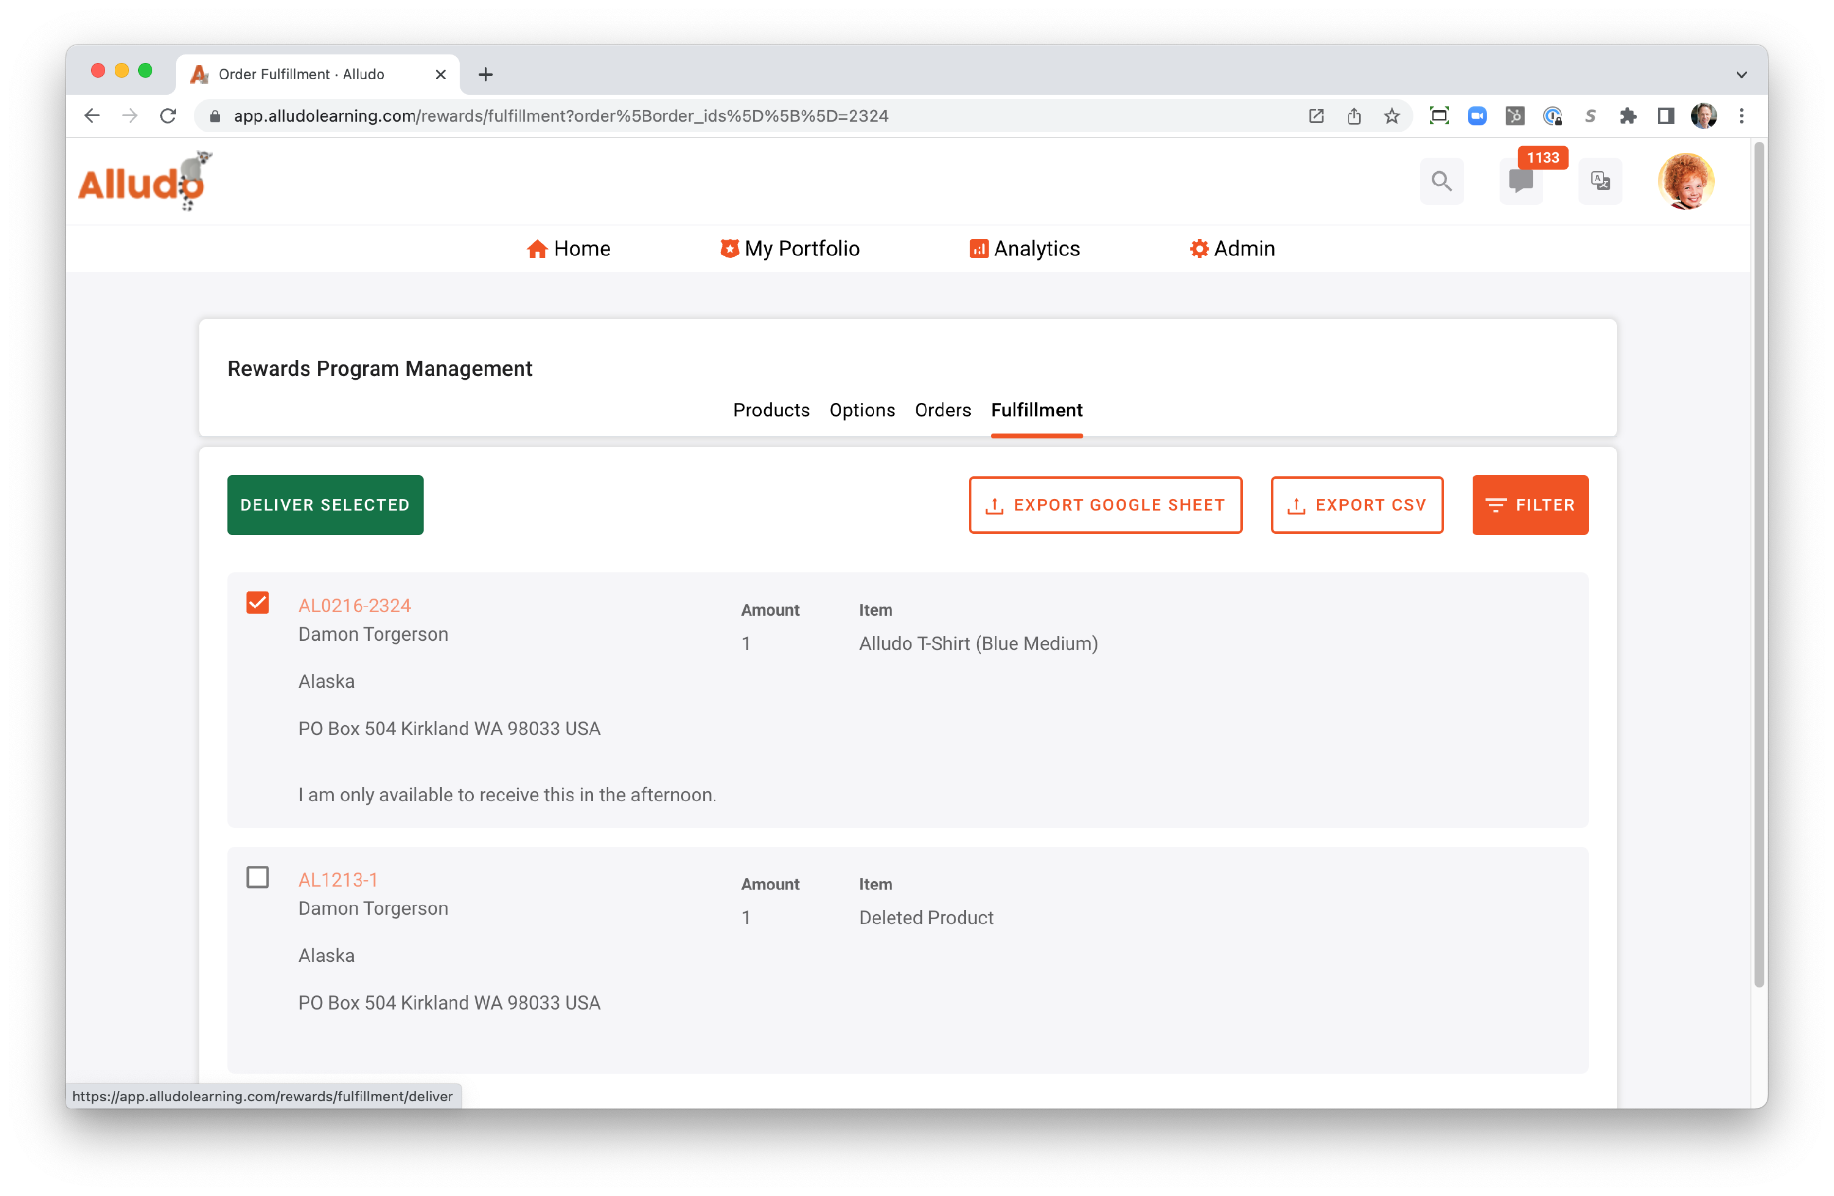Bookmark this page with star icon
1834x1196 pixels.
coord(1391,116)
